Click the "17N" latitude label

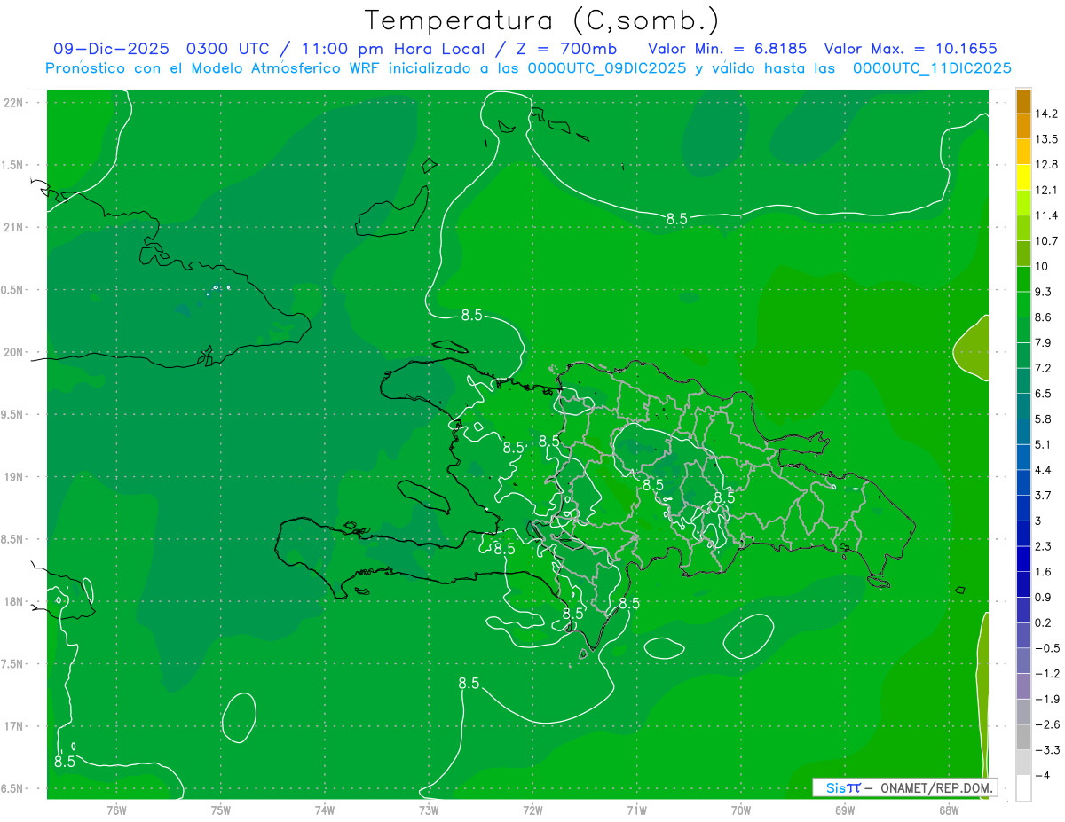coord(13,726)
